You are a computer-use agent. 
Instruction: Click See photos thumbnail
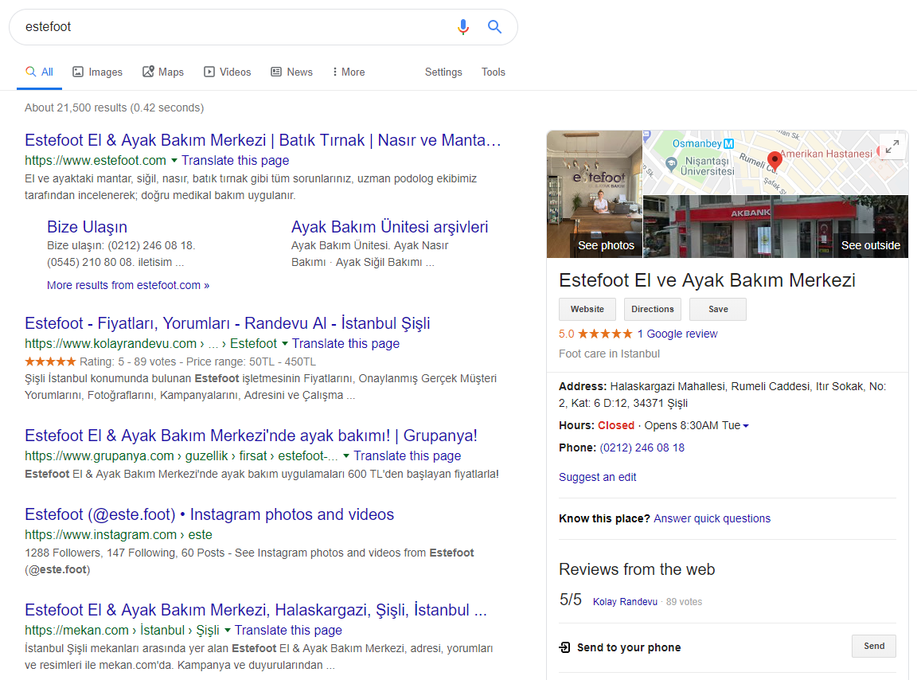click(x=594, y=194)
